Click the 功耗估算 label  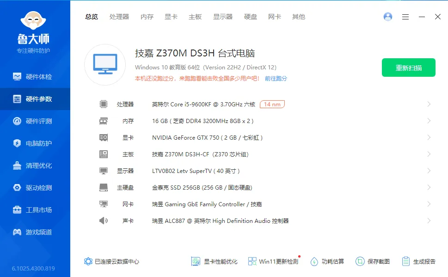click(x=333, y=261)
